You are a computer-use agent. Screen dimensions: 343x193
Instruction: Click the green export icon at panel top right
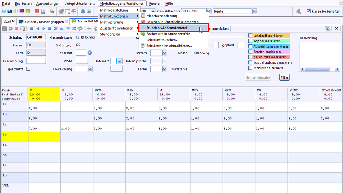pos(328,28)
